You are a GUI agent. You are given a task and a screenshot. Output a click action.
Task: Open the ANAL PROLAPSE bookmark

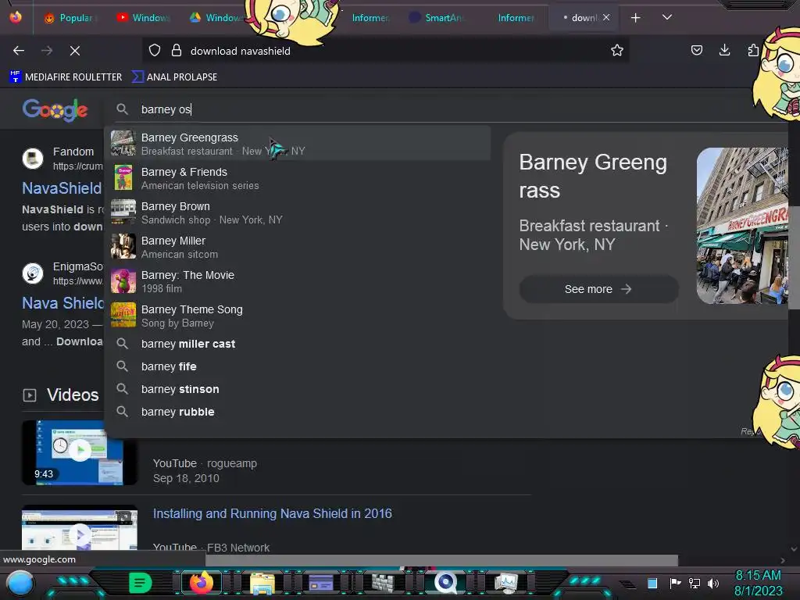174,77
